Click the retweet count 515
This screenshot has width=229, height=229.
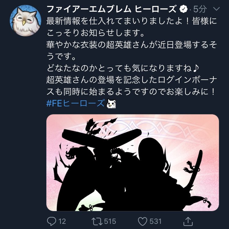110,221
